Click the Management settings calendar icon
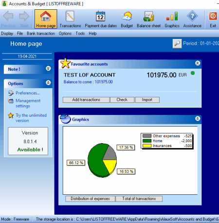This screenshot has height=223, width=219. coord(11,101)
